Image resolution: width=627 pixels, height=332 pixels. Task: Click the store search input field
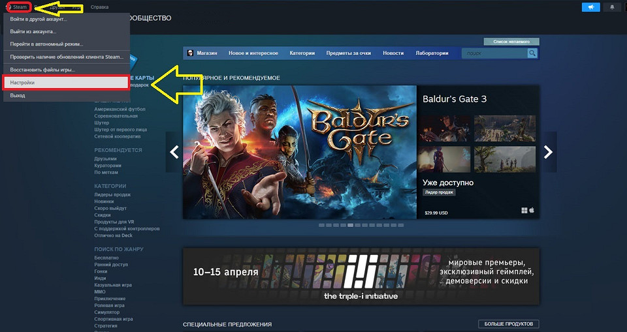coord(494,53)
